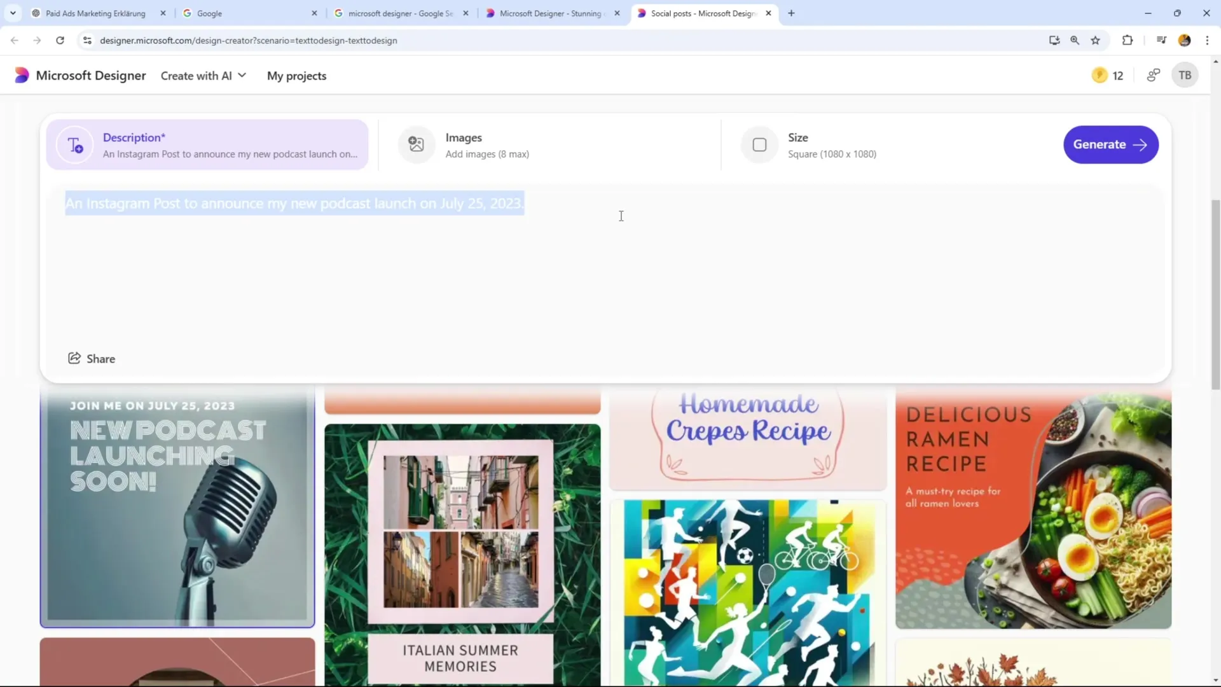Open the Chrome extensions puzzle icon
Screen dimensions: 1221x687
1128,40
